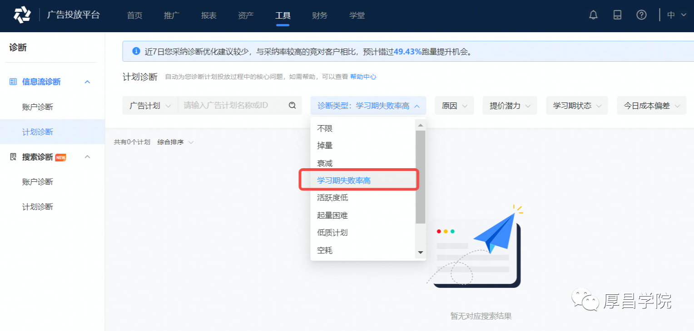The width and height of the screenshot is (694, 331).
Task: Open the 原因 filter dropdown
Action: (454, 106)
